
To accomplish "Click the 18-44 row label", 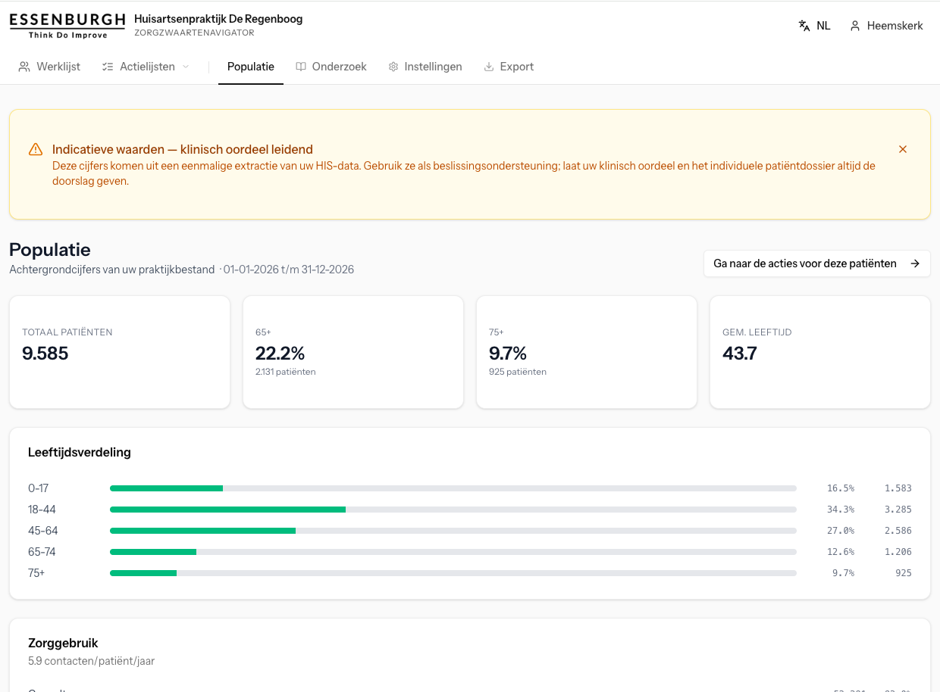I will pyautogui.click(x=42, y=510).
